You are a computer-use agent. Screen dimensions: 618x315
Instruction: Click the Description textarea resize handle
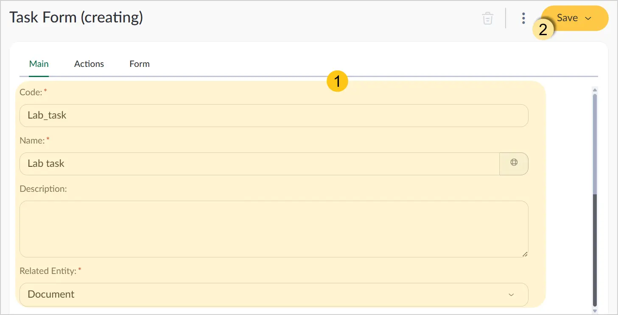coord(525,254)
